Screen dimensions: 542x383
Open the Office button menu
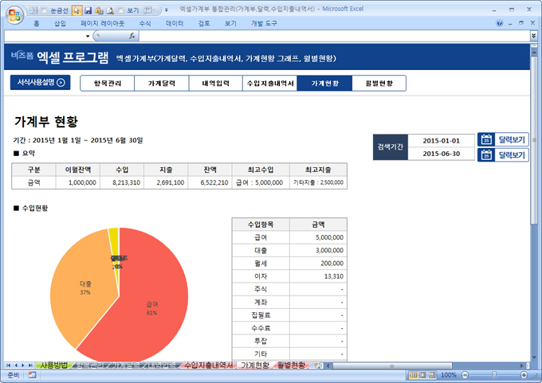coord(14,15)
